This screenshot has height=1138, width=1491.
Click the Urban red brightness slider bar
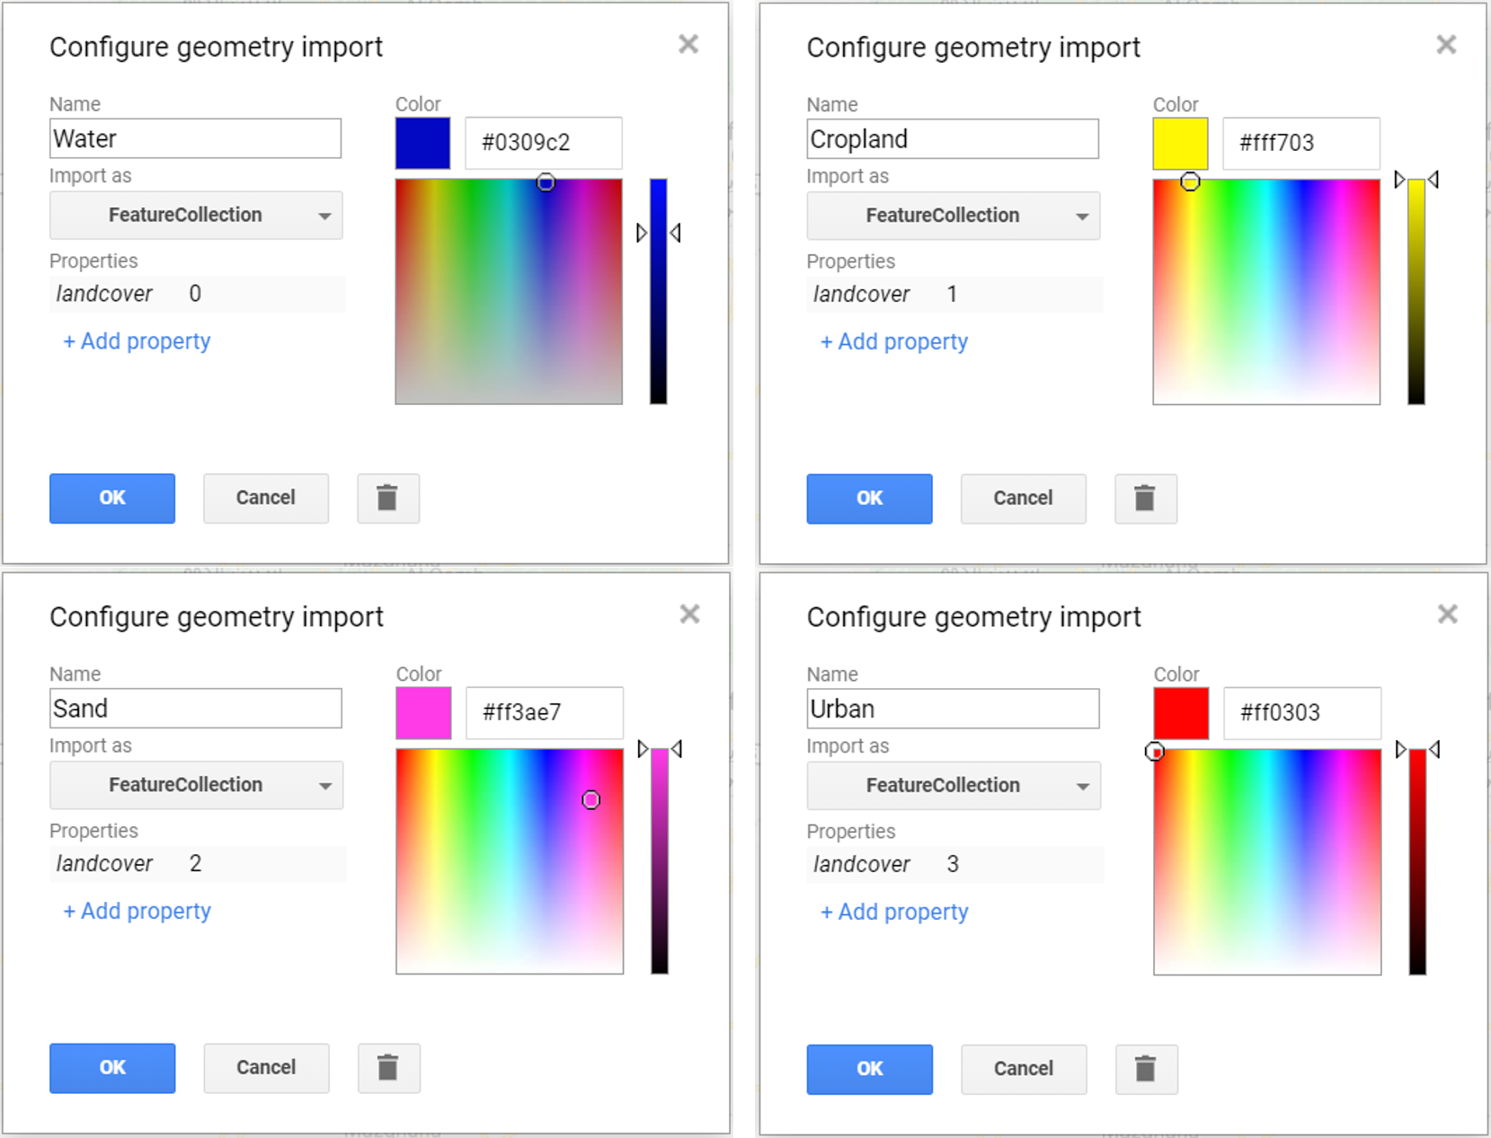(1417, 862)
